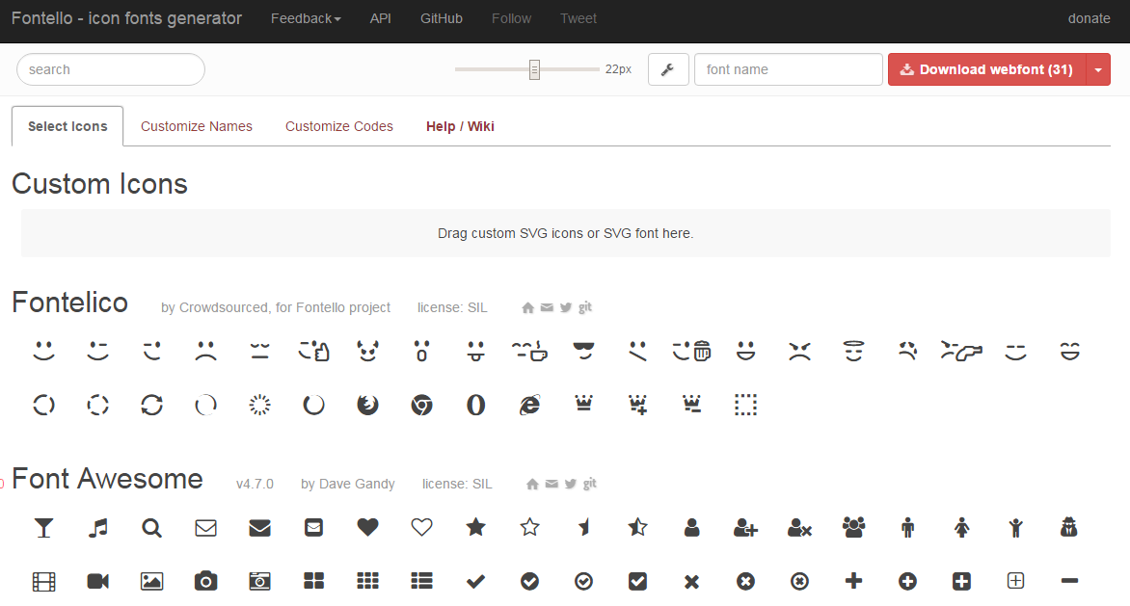The image size is (1130, 606).
Task: Click the Fontelico section heading
Action: pos(70,303)
